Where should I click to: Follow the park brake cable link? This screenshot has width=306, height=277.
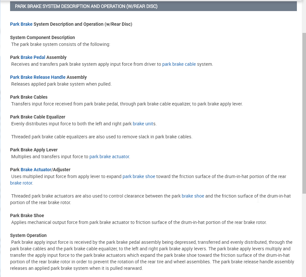point(179,64)
